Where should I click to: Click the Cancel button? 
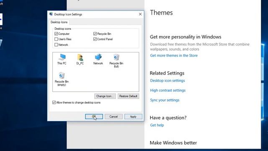click(113, 117)
